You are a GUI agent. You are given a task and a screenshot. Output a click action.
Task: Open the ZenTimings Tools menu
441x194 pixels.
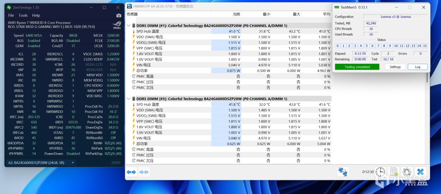coord(23,16)
